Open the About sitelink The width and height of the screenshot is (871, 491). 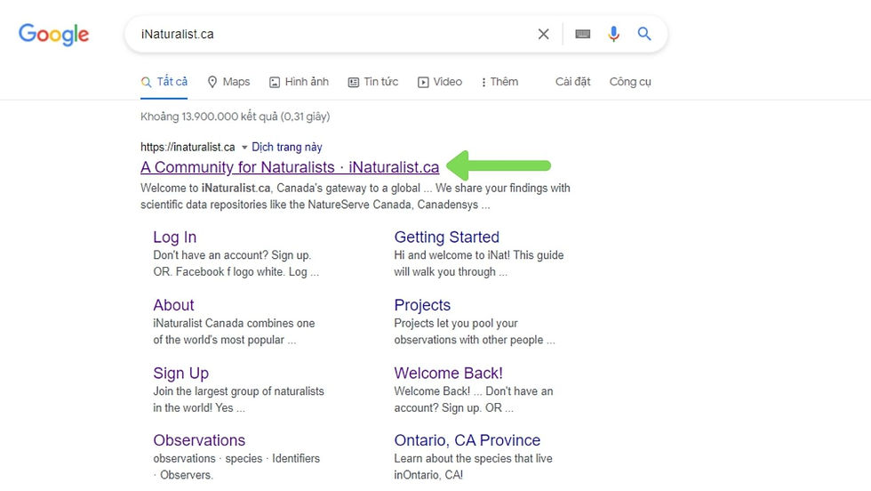(174, 305)
